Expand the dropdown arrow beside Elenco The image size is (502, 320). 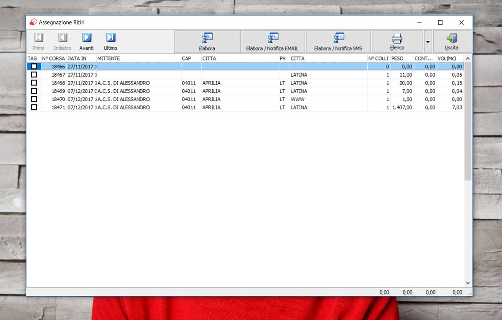(428, 42)
